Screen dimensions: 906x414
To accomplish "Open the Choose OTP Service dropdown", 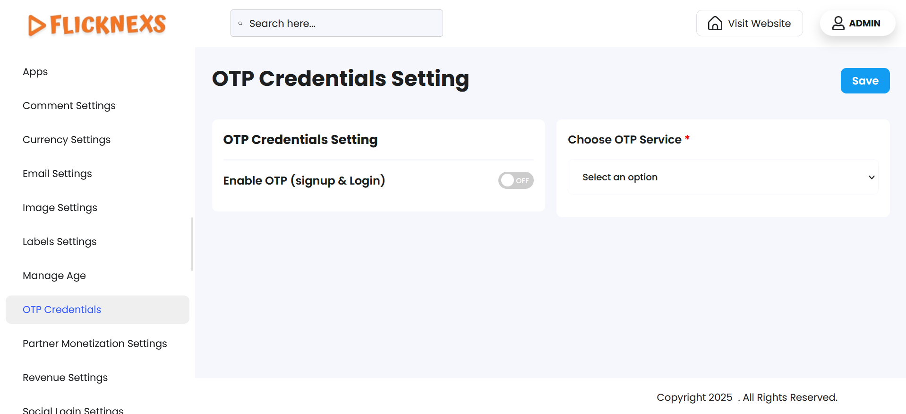I will point(722,177).
